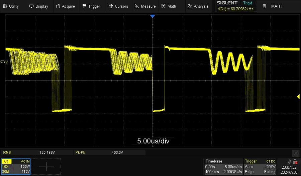Click the Measure ruler icon
This screenshot has height=176, width=301.
click(x=137, y=6)
